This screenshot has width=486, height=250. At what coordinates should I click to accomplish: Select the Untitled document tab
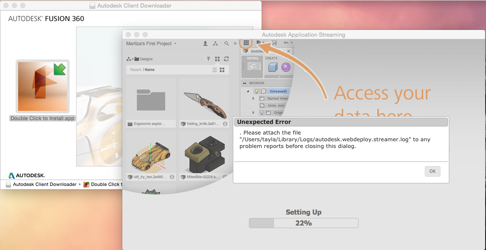[257, 51]
